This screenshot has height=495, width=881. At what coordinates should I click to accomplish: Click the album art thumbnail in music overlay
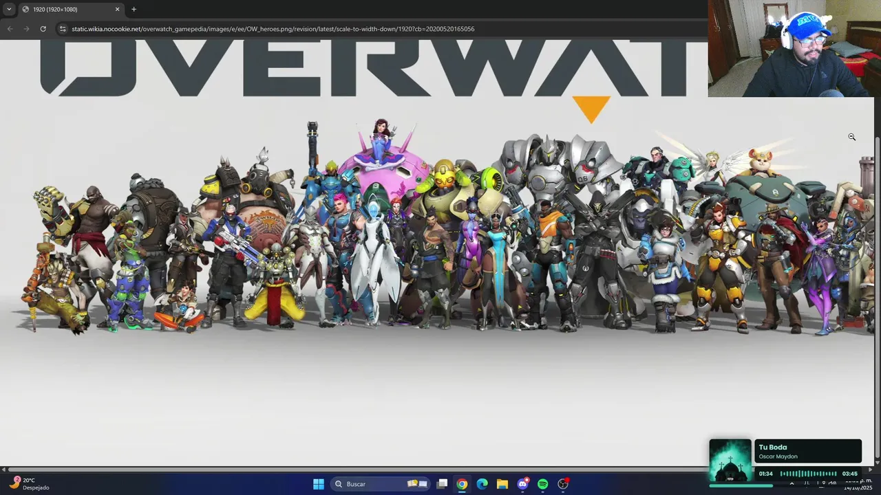coord(730,461)
